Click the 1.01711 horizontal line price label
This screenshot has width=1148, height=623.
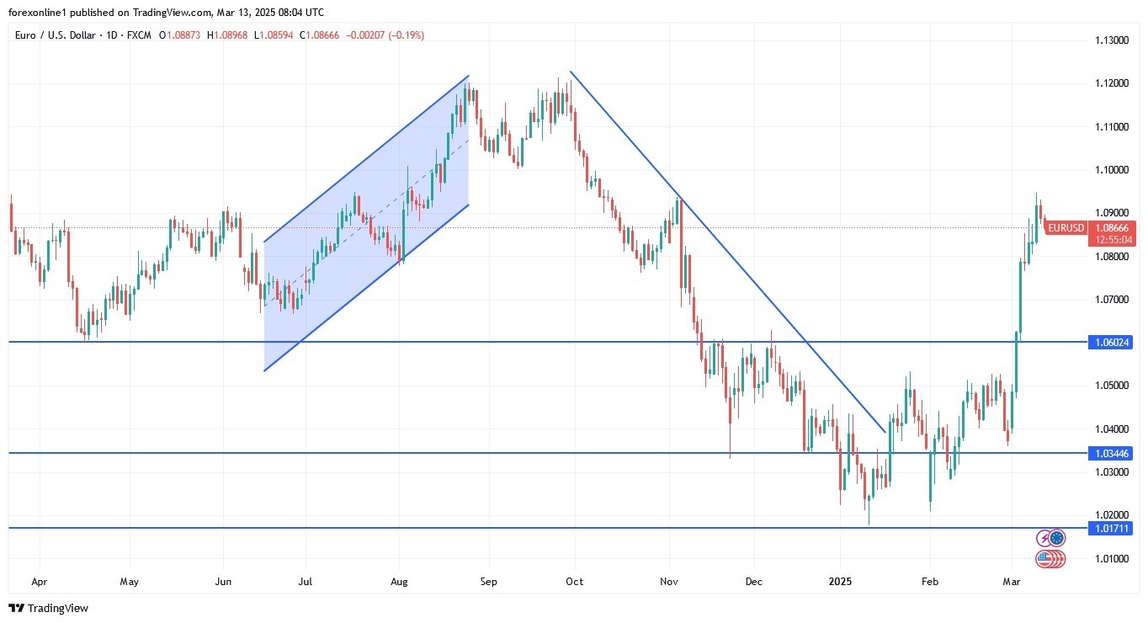point(1111,528)
